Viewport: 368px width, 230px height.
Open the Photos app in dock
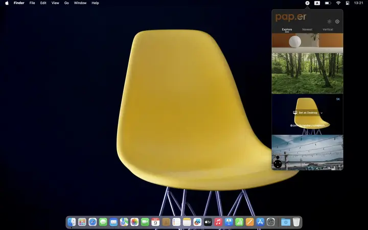(134, 222)
